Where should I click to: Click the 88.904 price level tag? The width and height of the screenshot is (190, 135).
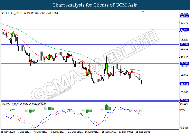[184, 100]
